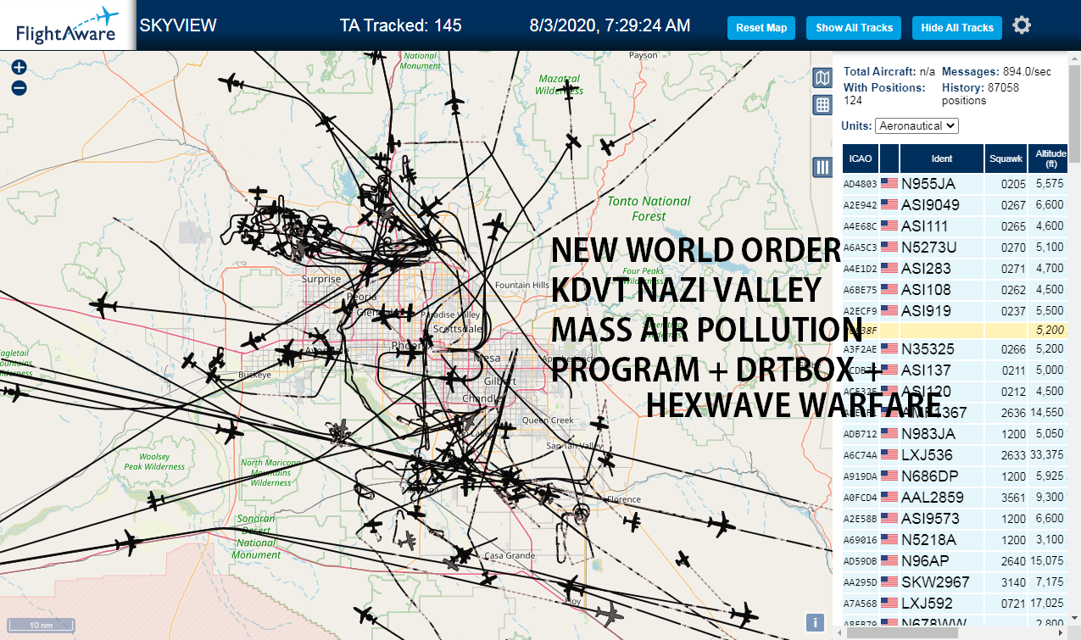Select the ASI9573 aircraft row

956,518
